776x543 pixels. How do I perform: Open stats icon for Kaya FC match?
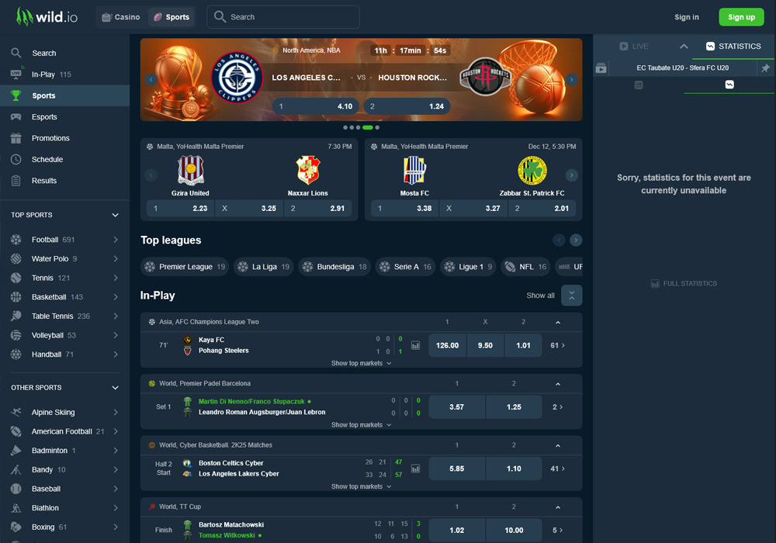[416, 345]
